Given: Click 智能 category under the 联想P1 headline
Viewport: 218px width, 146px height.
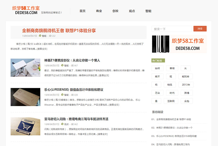Looking at the screenshot, I should [44, 36].
